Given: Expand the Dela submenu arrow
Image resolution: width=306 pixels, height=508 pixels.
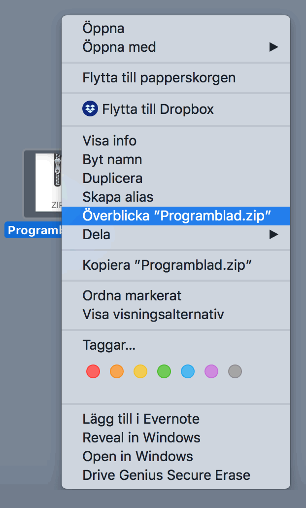Looking at the screenshot, I should click(x=273, y=235).
